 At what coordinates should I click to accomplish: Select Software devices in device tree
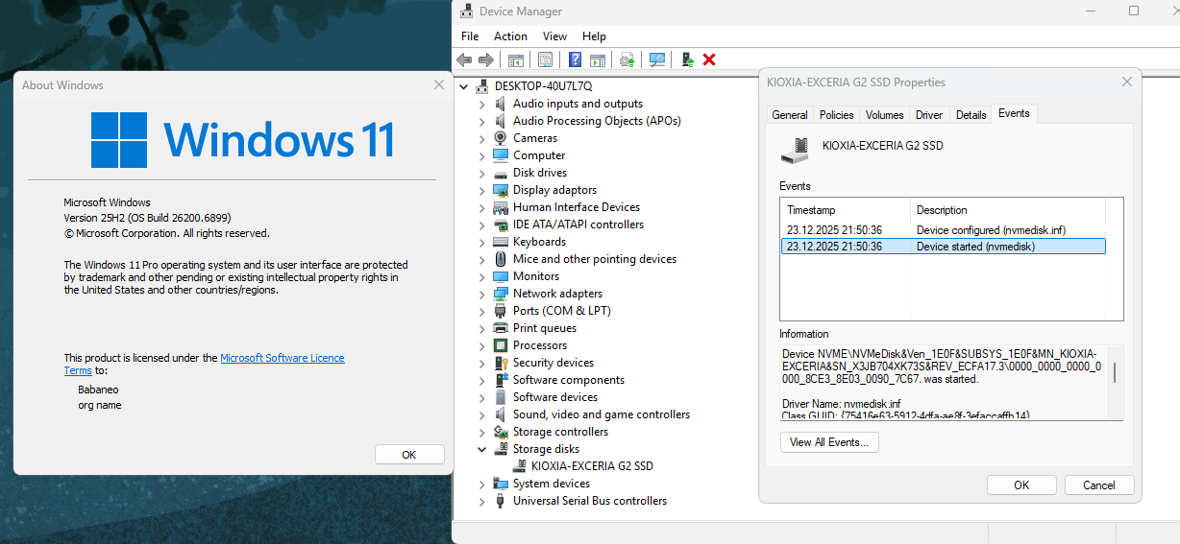click(555, 397)
